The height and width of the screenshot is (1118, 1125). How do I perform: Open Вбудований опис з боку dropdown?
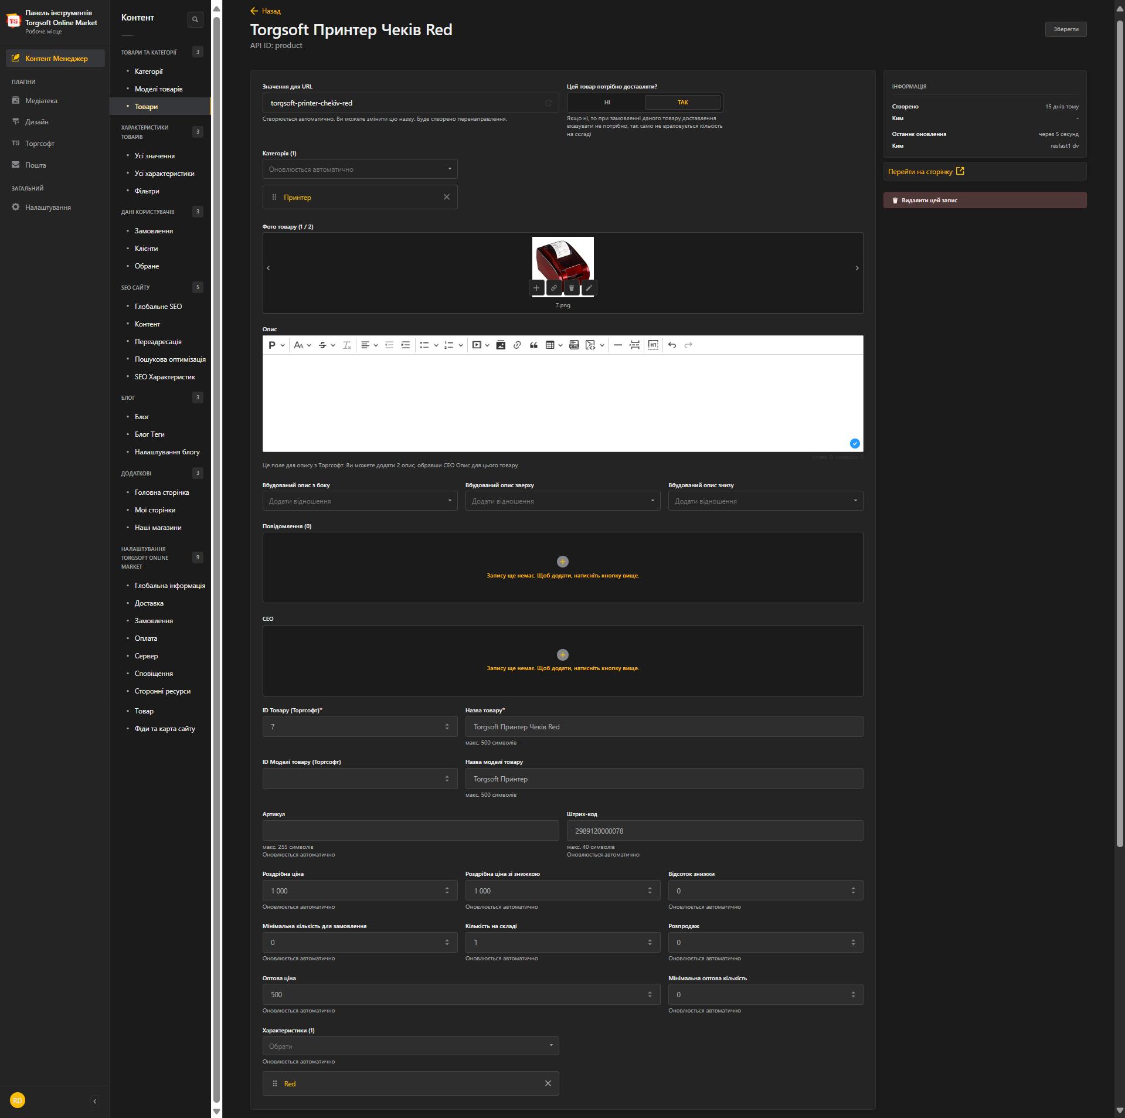click(x=360, y=501)
